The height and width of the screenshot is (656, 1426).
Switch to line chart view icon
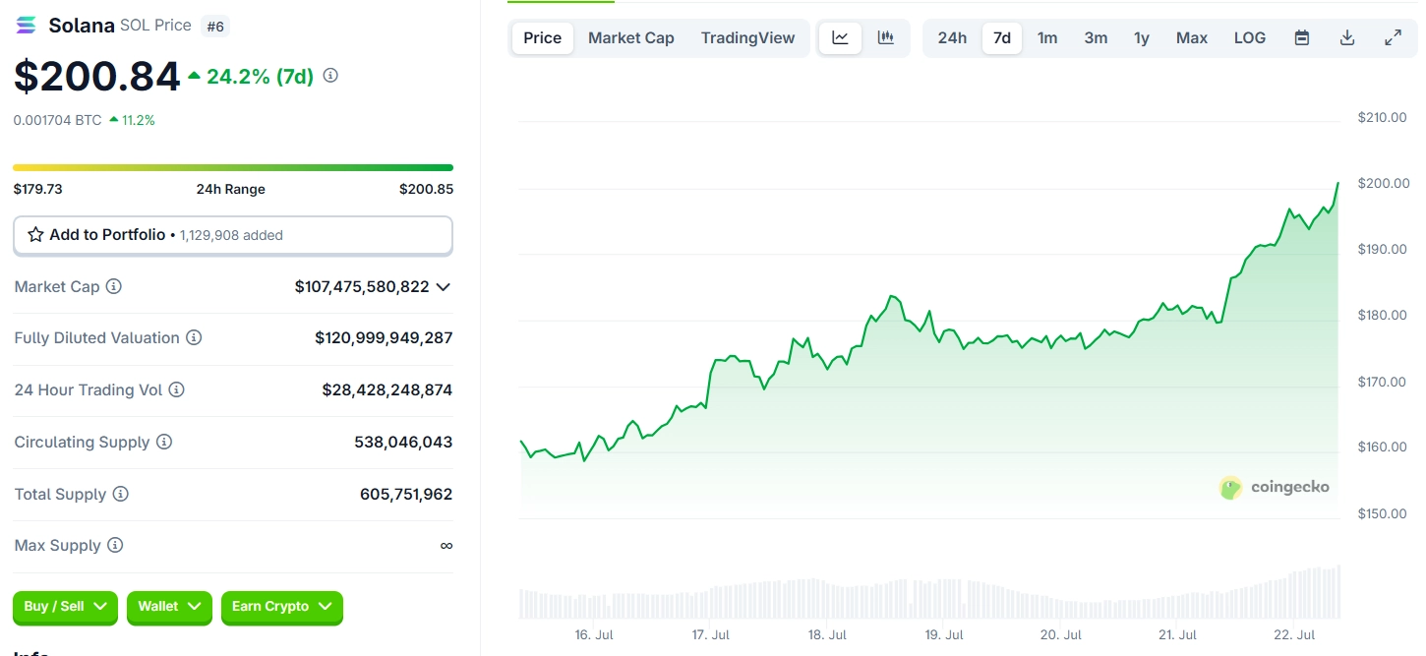pos(840,37)
